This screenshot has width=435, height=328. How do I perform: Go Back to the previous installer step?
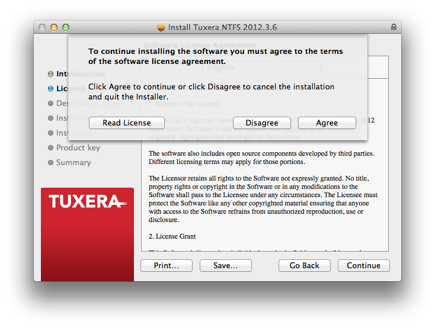click(x=304, y=266)
